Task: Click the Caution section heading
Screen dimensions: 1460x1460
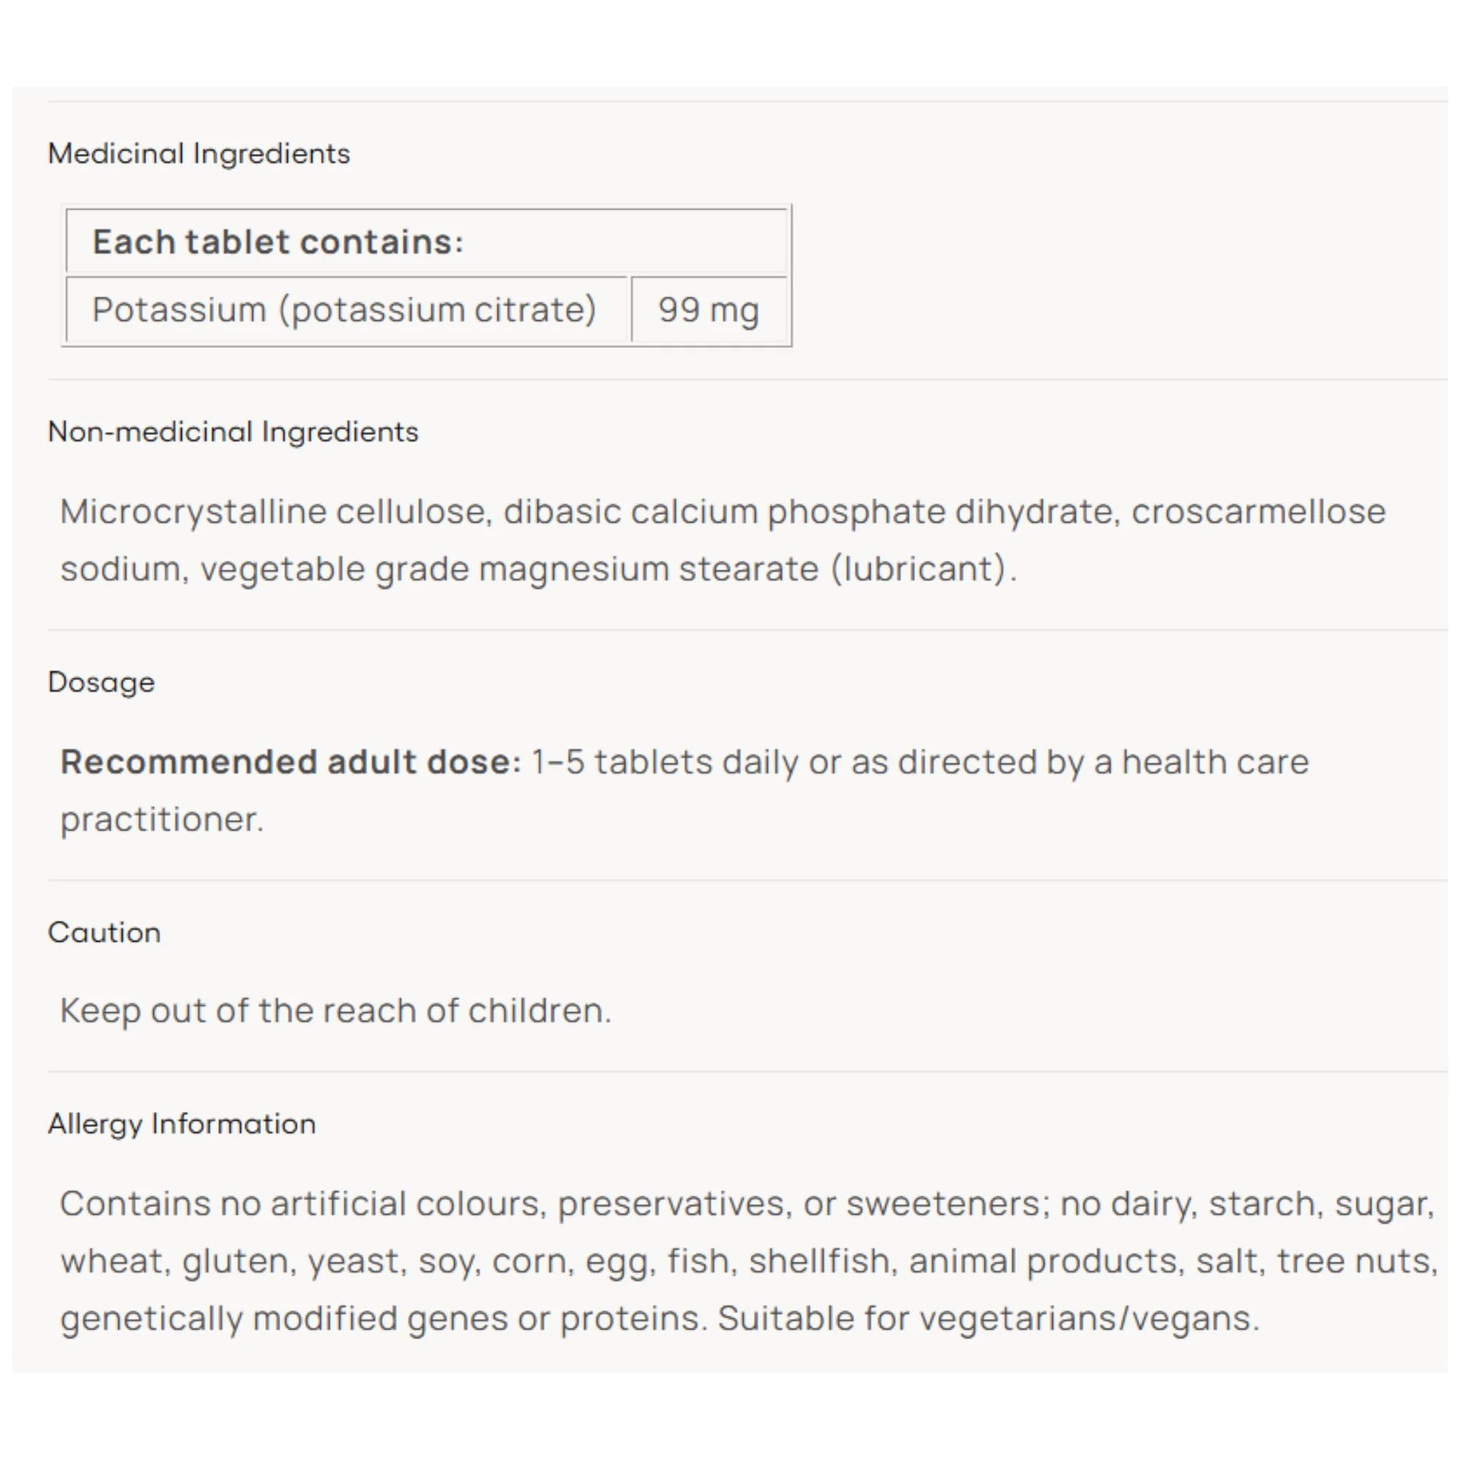Action: [x=104, y=932]
